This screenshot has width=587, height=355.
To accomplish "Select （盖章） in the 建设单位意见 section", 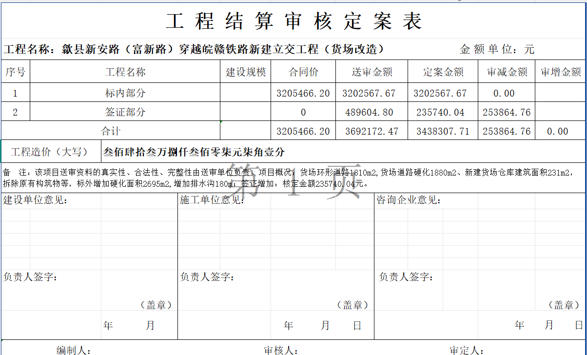I will [x=156, y=305].
